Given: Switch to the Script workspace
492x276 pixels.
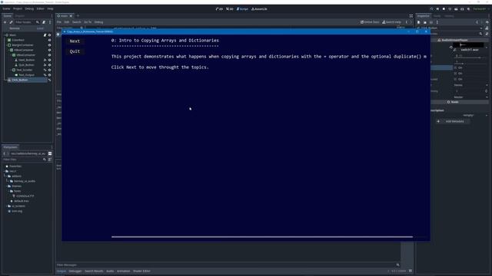Looking at the screenshot, I should pyautogui.click(x=242, y=9).
